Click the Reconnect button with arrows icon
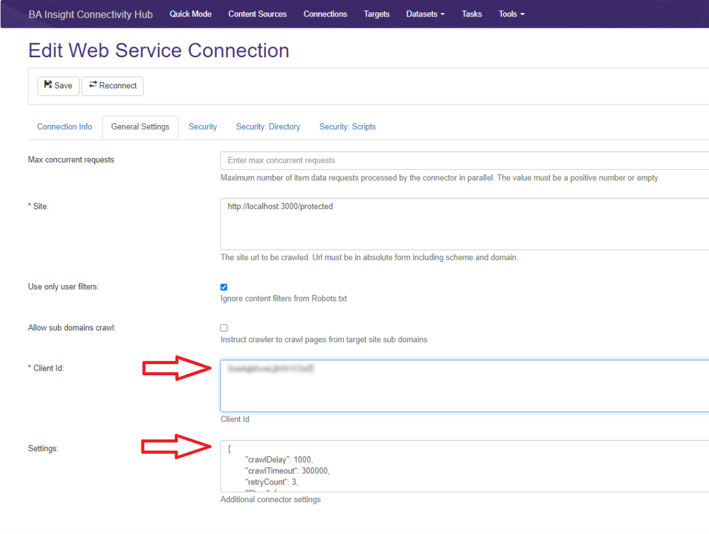 (x=112, y=86)
